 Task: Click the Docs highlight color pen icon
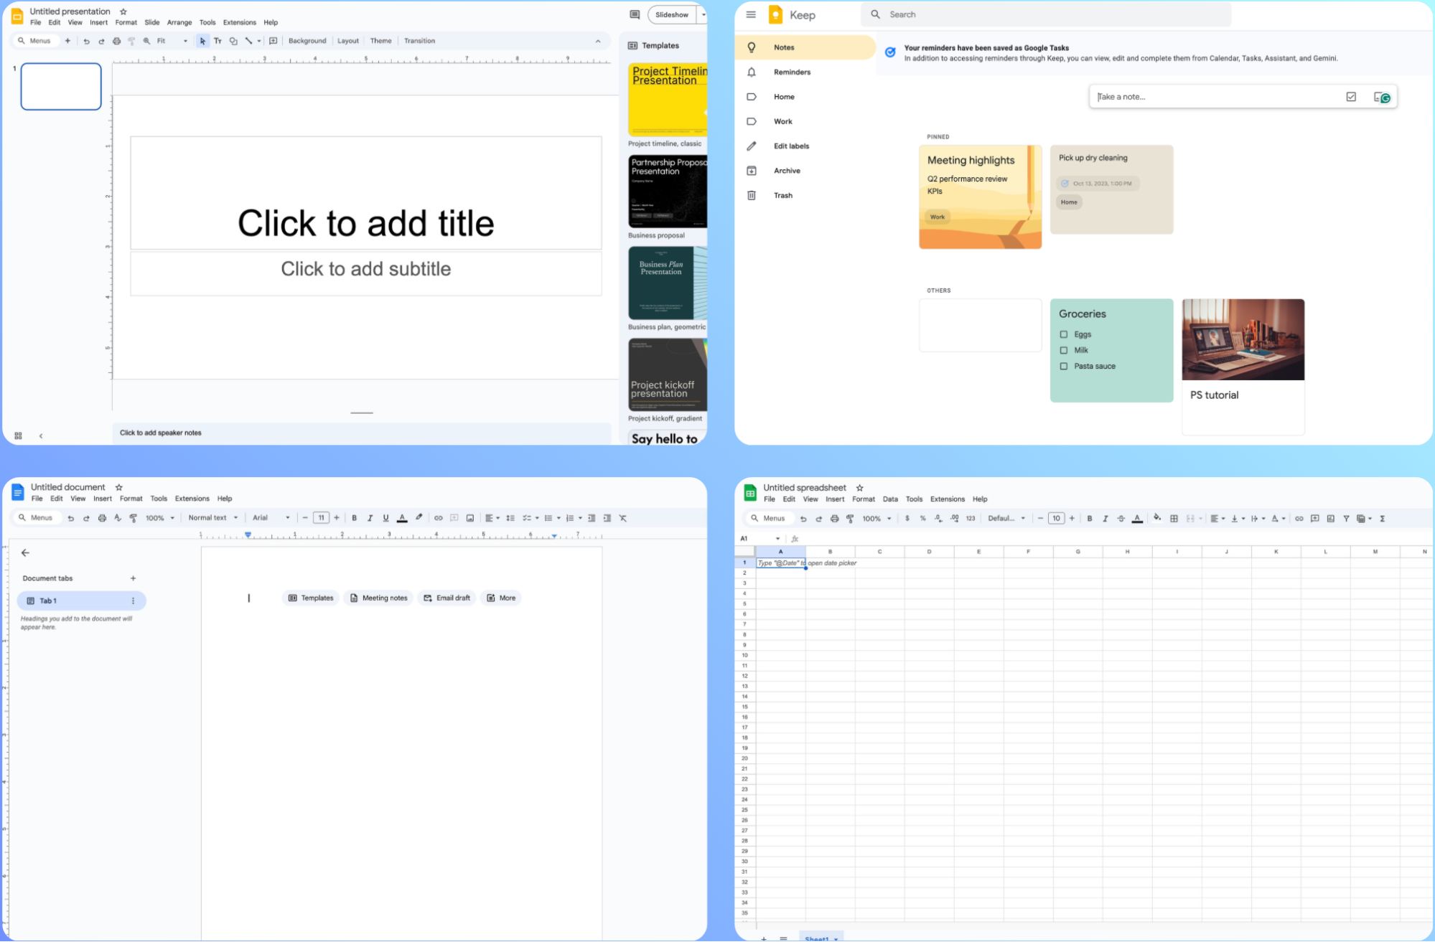(419, 517)
